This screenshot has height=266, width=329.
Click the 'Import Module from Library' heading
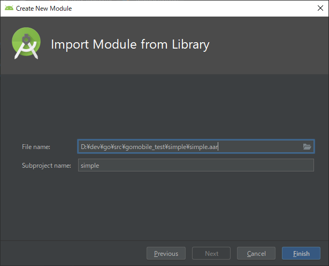[130, 44]
